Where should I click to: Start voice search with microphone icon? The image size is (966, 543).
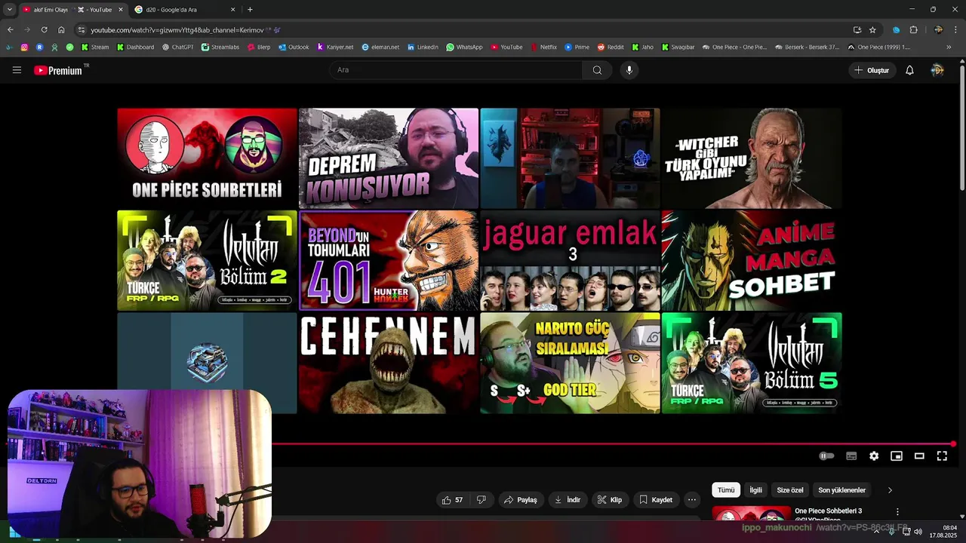(629, 70)
